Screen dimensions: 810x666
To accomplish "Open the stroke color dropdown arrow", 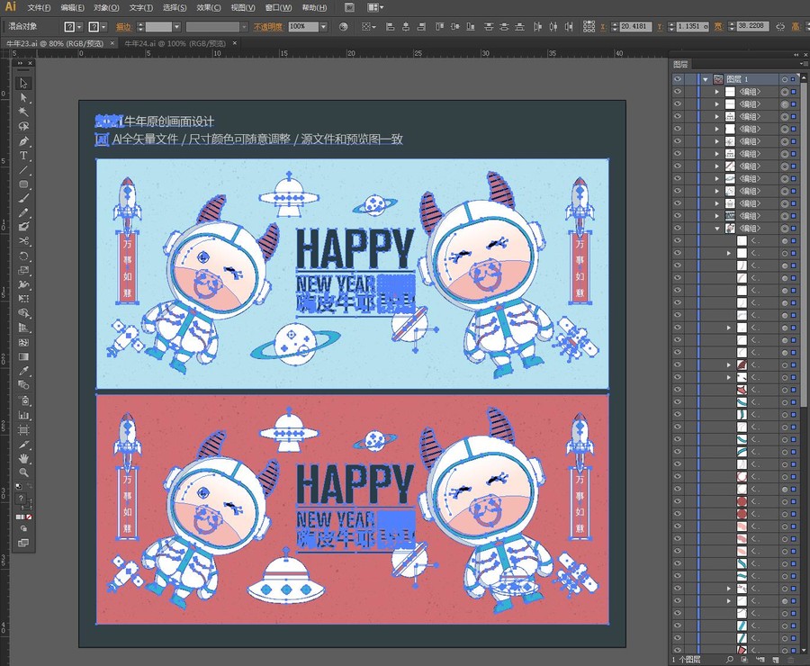I will pyautogui.click(x=103, y=26).
